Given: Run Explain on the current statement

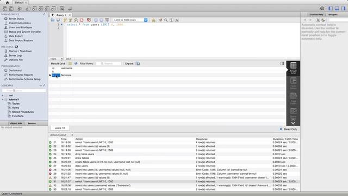Looking at the screenshot, I should tap(76, 20).
